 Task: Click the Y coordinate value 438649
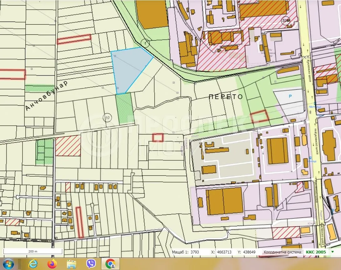[x=249, y=252]
